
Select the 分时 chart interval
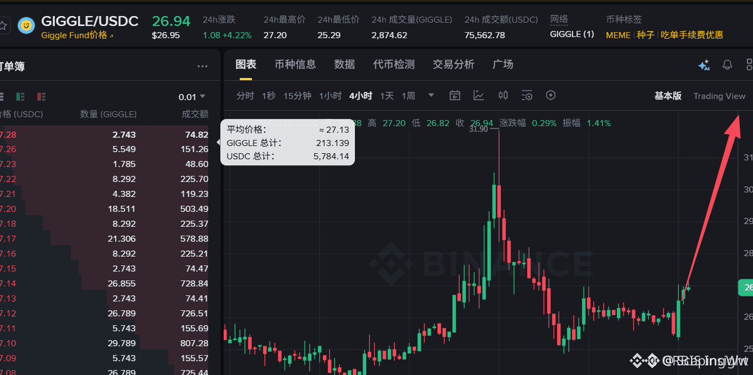point(245,96)
